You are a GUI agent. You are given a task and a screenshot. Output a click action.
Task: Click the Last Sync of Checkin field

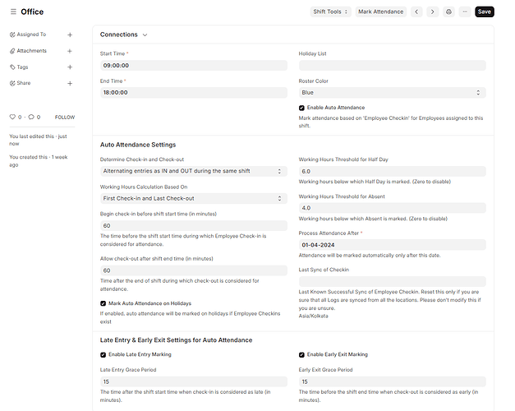[x=392, y=282]
